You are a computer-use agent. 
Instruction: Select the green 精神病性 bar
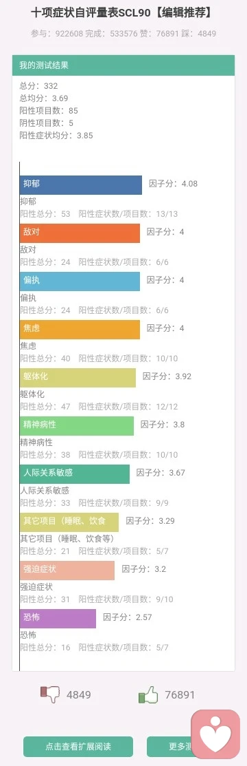coord(77,425)
